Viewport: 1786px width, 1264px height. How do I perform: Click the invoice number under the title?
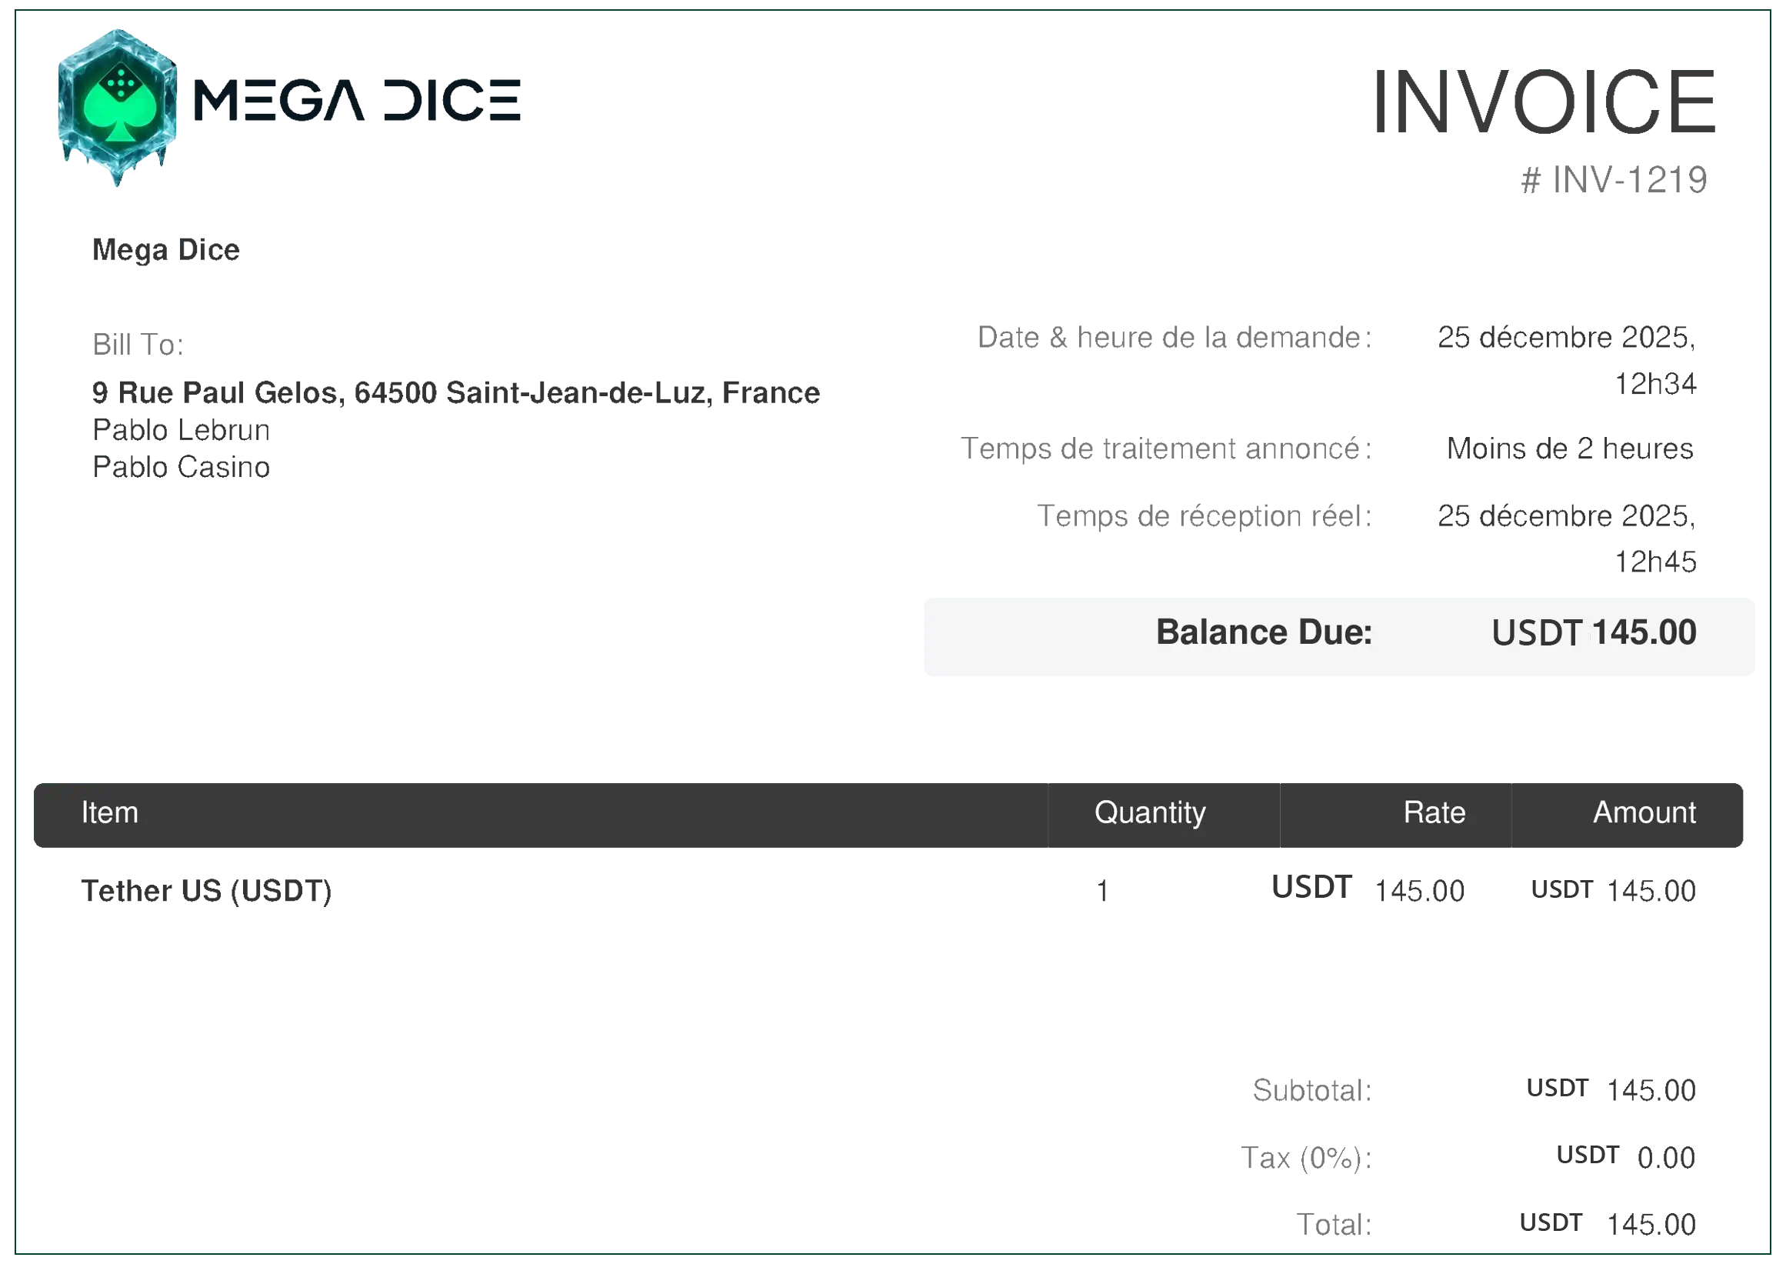coord(1614,178)
